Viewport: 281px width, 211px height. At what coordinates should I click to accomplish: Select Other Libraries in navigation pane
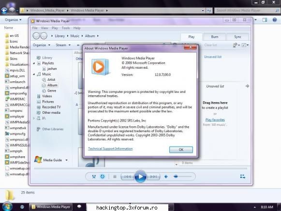tap(53, 129)
